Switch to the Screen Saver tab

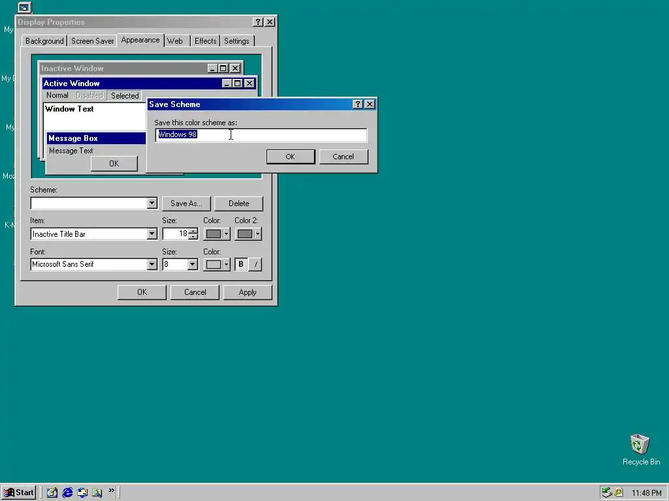click(x=93, y=41)
